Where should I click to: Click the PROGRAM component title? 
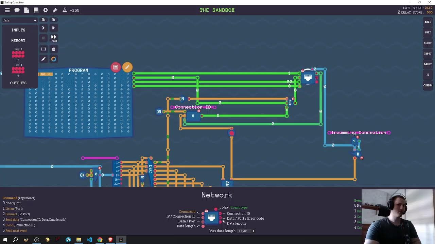(79, 70)
